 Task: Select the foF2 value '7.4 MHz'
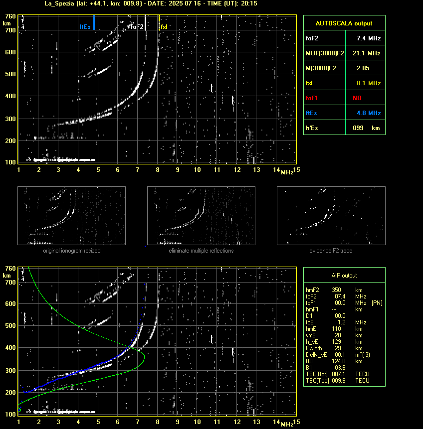369,38
